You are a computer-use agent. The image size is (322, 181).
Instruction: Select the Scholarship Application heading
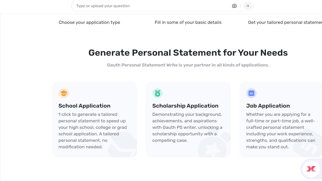[185, 106]
